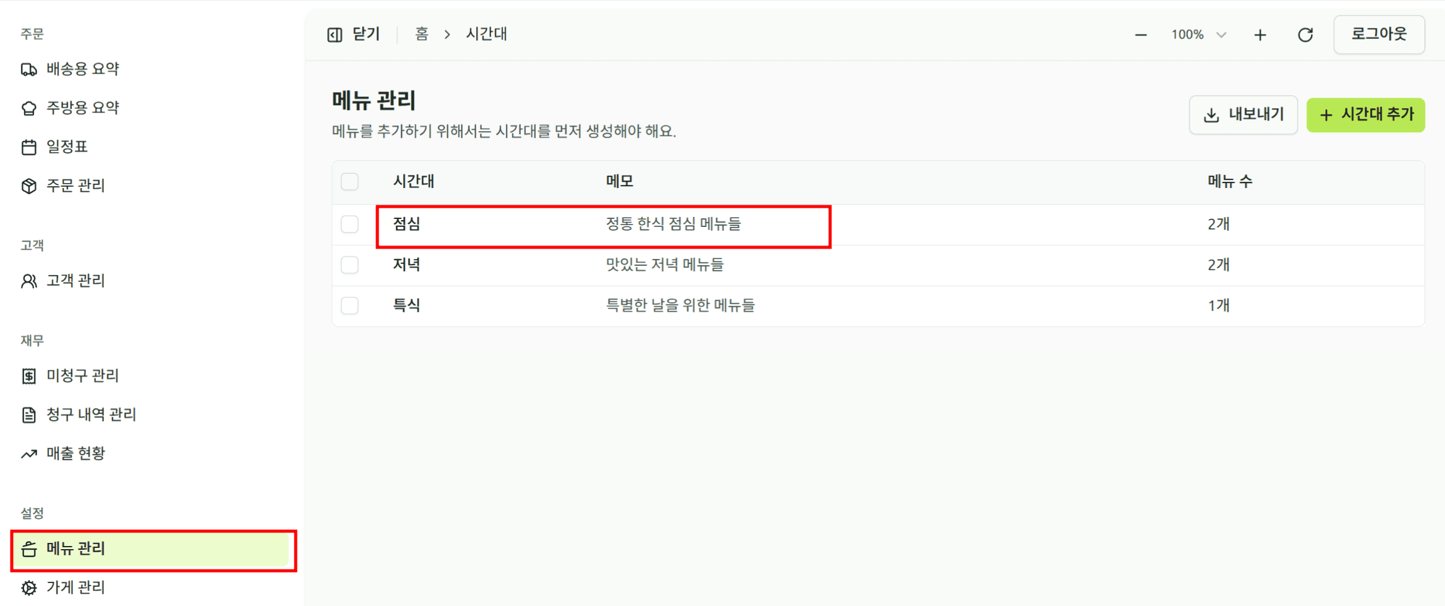Screen dimensions: 1445x606
Task: Click the refresh icon in top bar
Action: click(x=1305, y=35)
